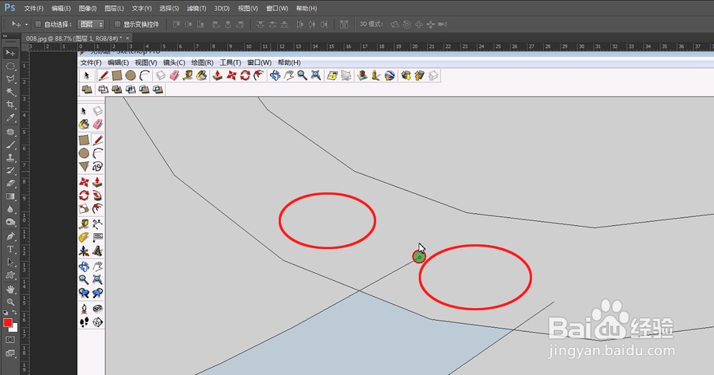Select SketchUp Freehand tool in side palette
Screen dimensions: 714x375
97,167
